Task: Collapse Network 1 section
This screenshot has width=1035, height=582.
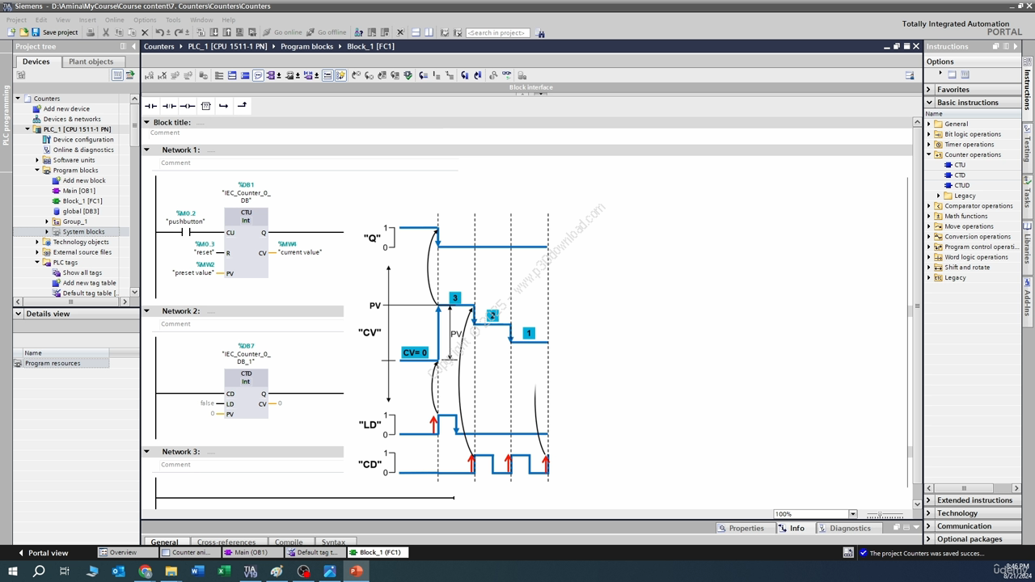Action: click(147, 150)
